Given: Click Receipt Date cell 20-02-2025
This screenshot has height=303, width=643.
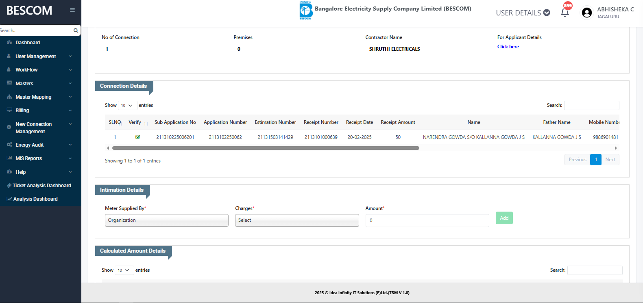Looking at the screenshot, I should tap(360, 137).
